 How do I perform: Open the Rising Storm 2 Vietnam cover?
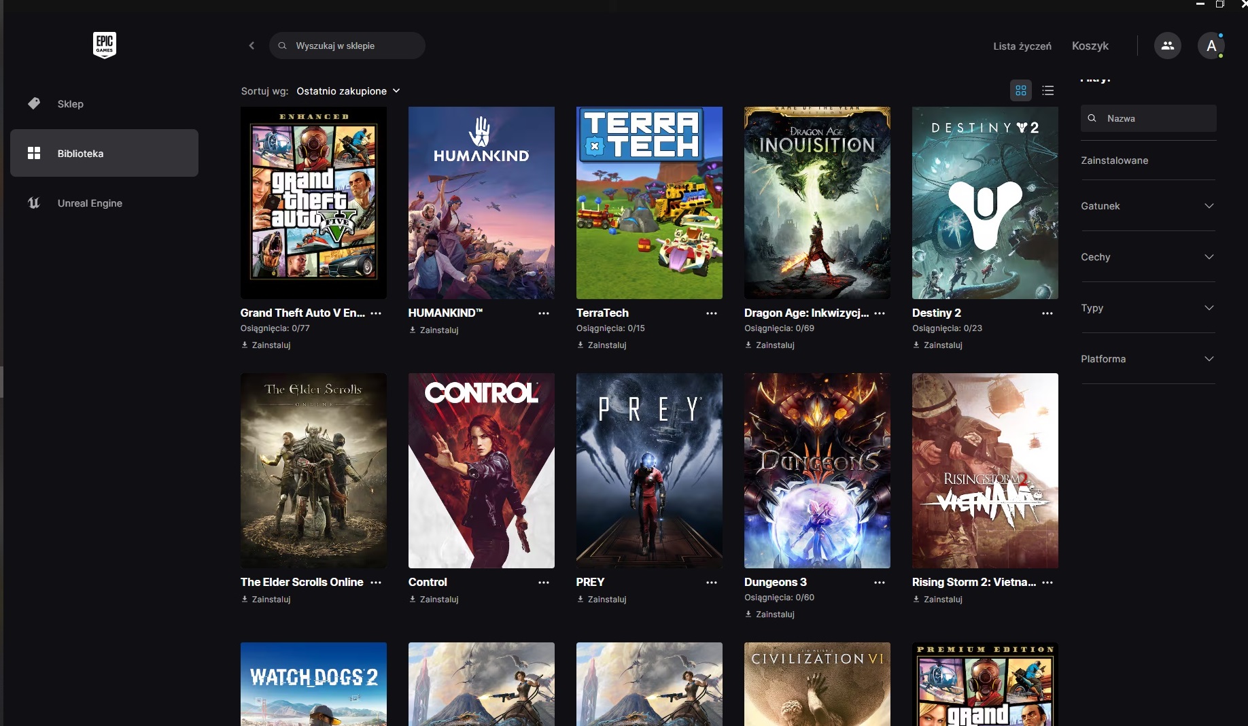coord(985,470)
